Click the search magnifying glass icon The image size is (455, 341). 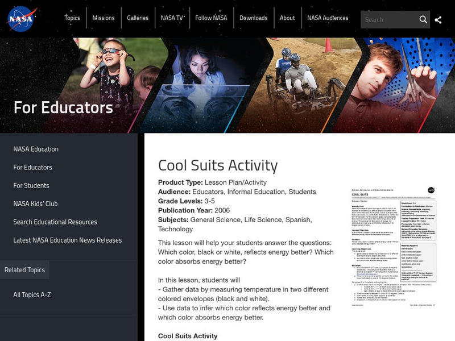tap(424, 19)
